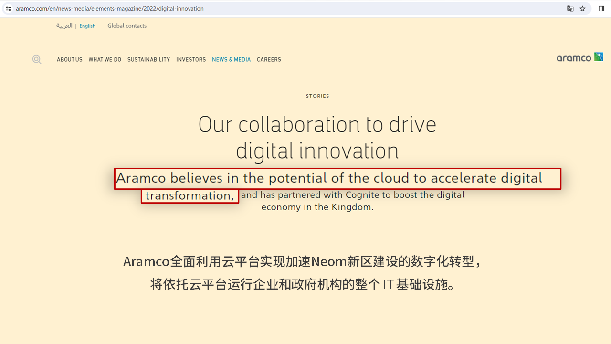Viewport: 611px width, 344px height.
Task: Click the Aramco logo
Action: click(x=579, y=58)
